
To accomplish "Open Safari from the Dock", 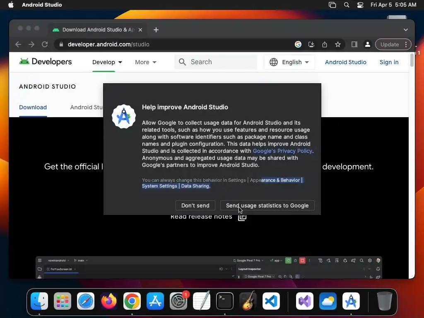I will pos(86,301).
